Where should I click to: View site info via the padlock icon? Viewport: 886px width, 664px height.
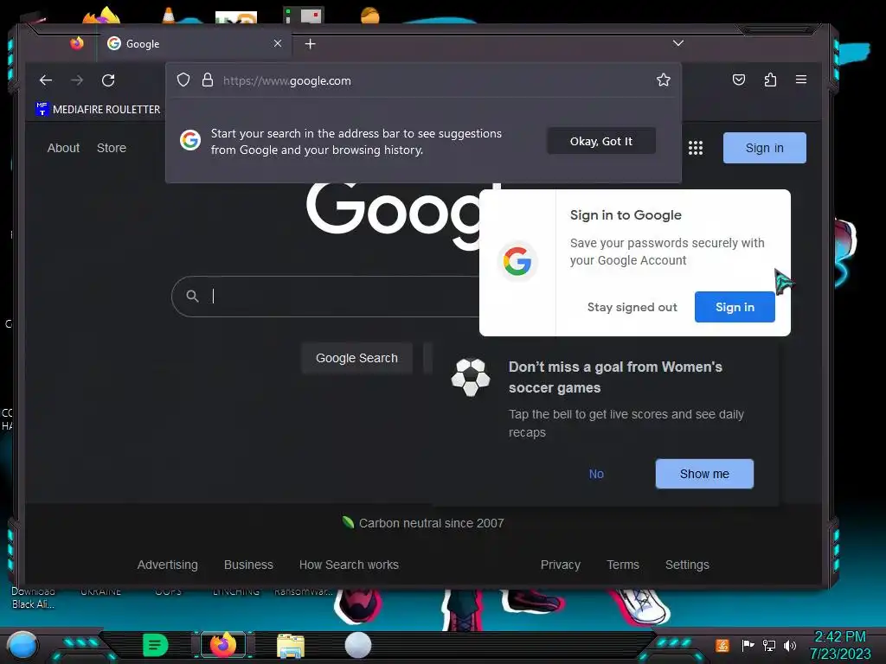pos(208,80)
